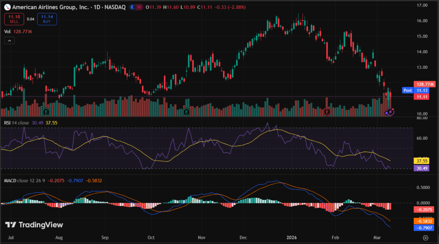Viewport: 439px width, 244px height.
Task: Select the Vol indicator legend
Action: pos(7,31)
